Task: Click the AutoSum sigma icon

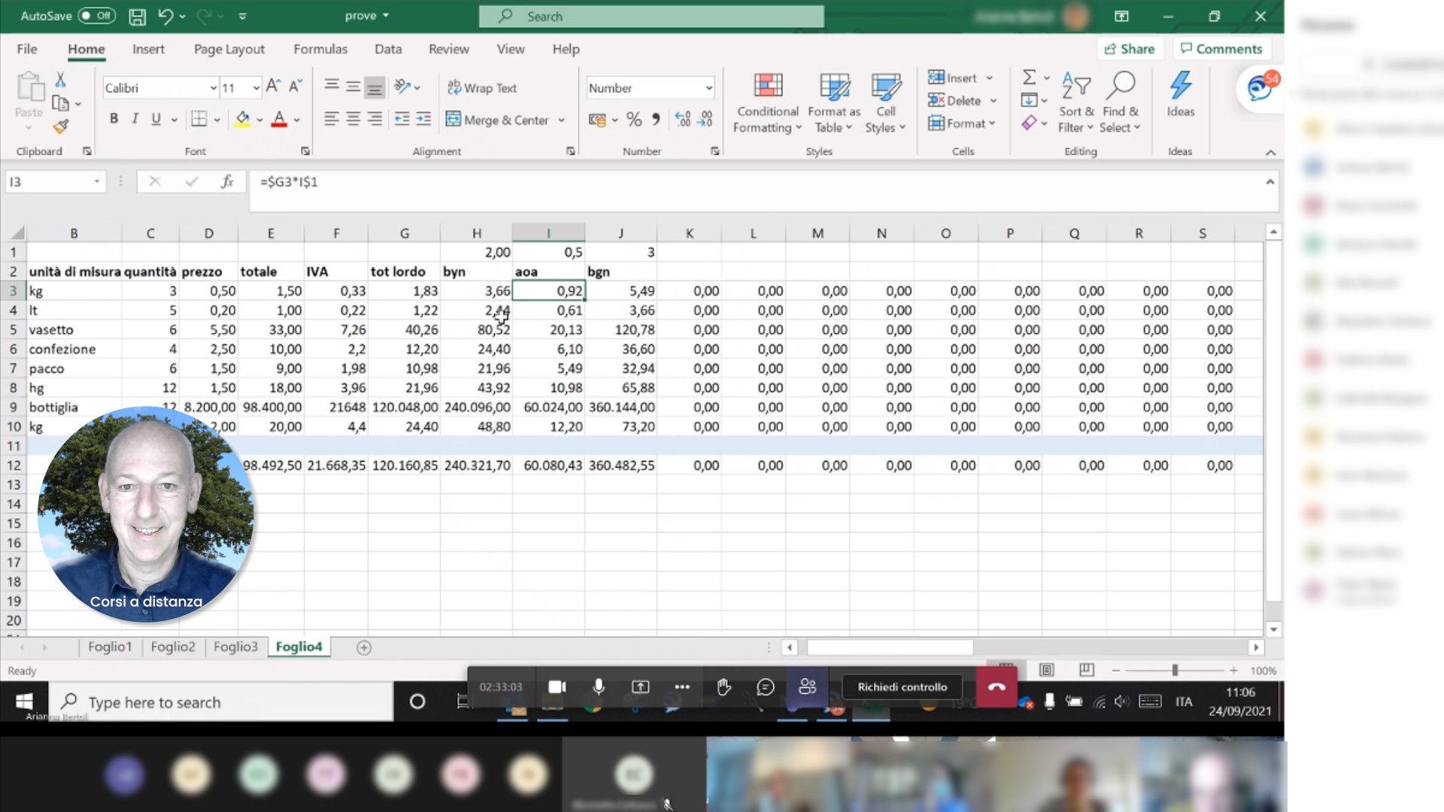Action: [x=1029, y=77]
